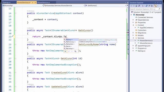The height and width of the screenshot is (92, 164).
Task: Choose ToLookup<> from the IntelliSense list
Action: [x=71, y=49]
